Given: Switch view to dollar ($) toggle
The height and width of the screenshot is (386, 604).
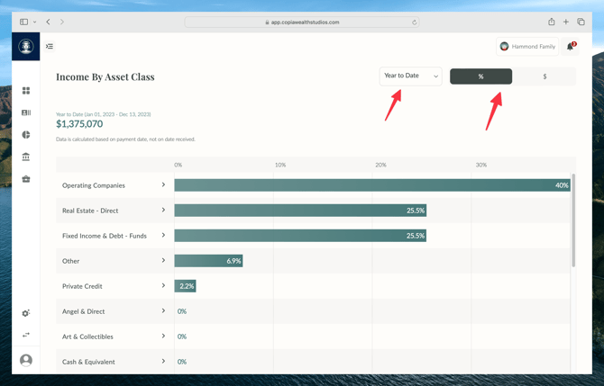Looking at the screenshot, I should coord(545,76).
